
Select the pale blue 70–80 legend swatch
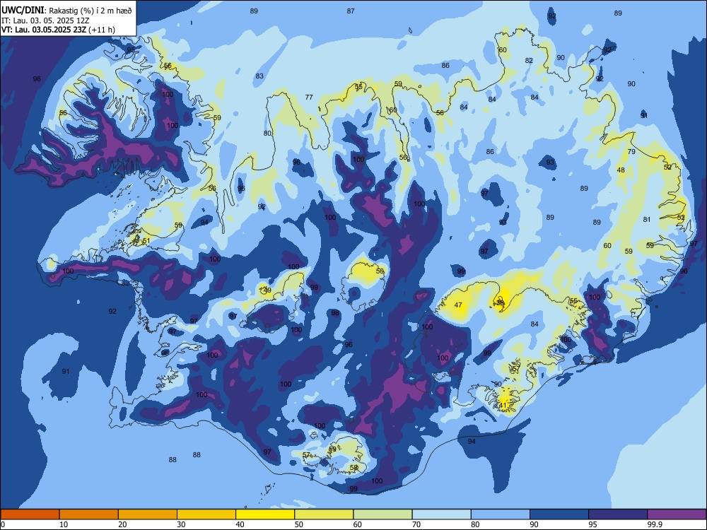[441, 514]
